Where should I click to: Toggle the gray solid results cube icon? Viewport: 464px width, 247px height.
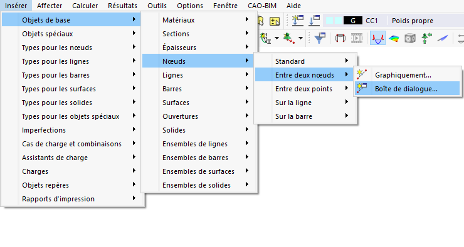(410, 38)
